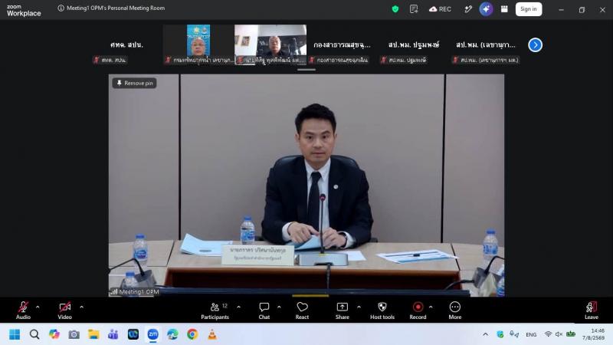Viewport: 613px width, 345px height.
Task: Open VLC media player from the taskbar
Action: click(x=212, y=334)
